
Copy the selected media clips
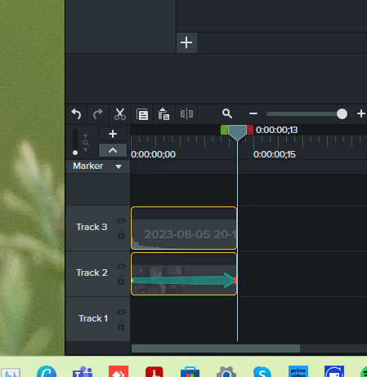142,114
